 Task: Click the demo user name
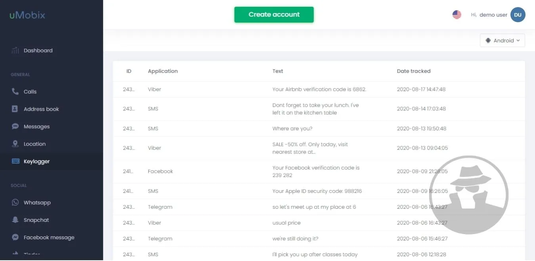pyautogui.click(x=493, y=15)
